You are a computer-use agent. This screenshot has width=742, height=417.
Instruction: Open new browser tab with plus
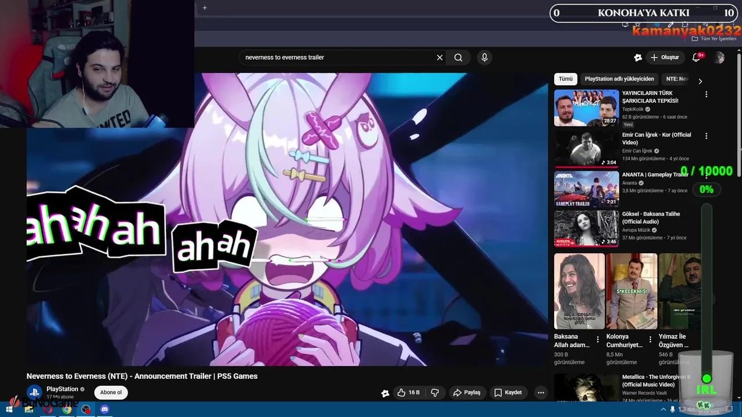205,8
